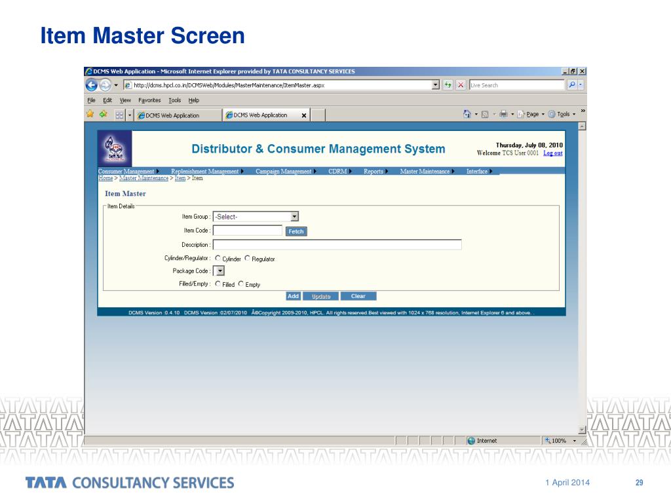This screenshot has width=671, height=503.
Task: Open the Replenishment Management menu
Action: click(x=207, y=171)
